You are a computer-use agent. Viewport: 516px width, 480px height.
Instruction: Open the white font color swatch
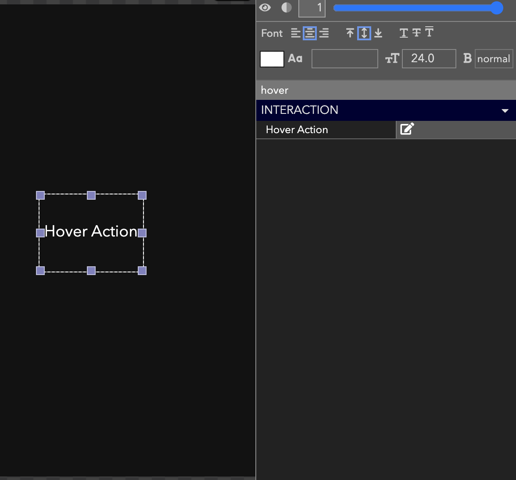point(272,59)
